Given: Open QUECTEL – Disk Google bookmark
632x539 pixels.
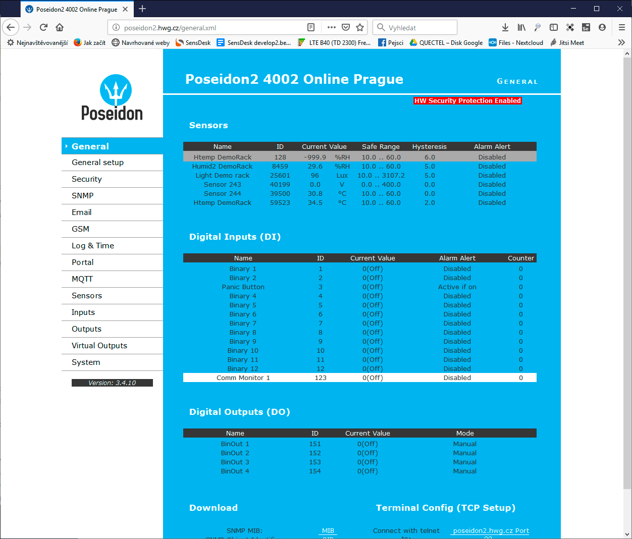Looking at the screenshot, I should [x=446, y=42].
